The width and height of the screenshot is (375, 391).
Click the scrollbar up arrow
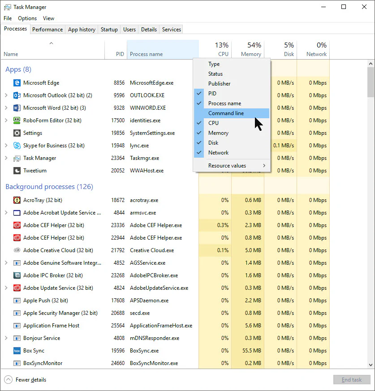click(x=371, y=64)
